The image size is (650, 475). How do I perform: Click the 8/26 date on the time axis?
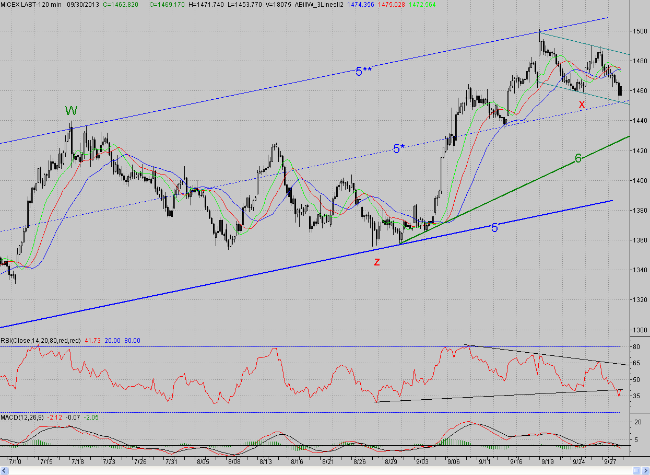pyautogui.click(x=359, y=462)
